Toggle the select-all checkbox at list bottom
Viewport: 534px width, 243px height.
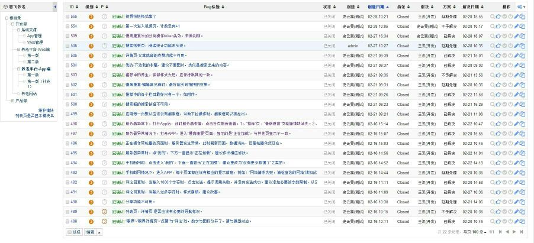(69, 232)
